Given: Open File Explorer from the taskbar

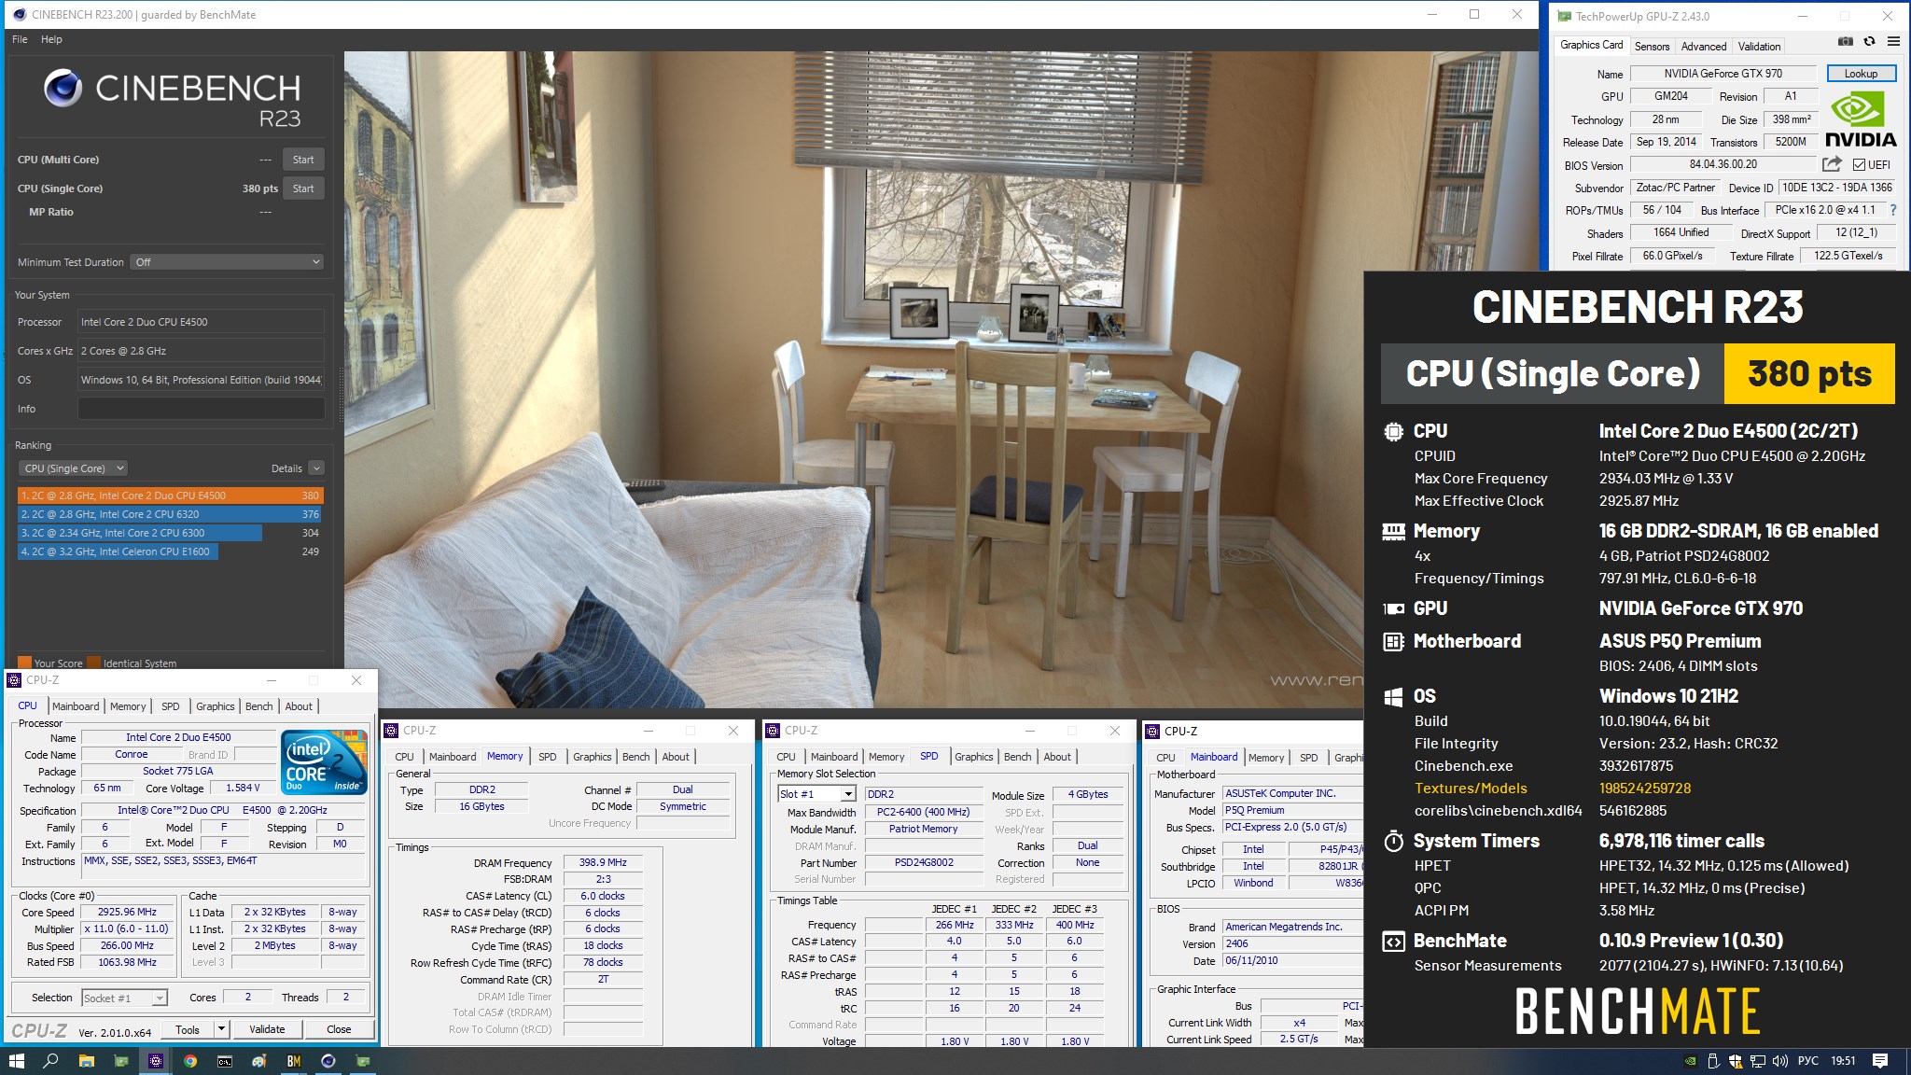Looking at the screenshot, I should pos(86,1061).
